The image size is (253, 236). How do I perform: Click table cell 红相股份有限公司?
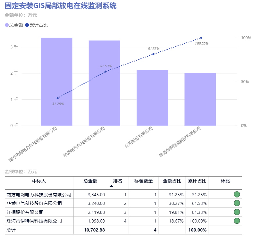point(25,212)
